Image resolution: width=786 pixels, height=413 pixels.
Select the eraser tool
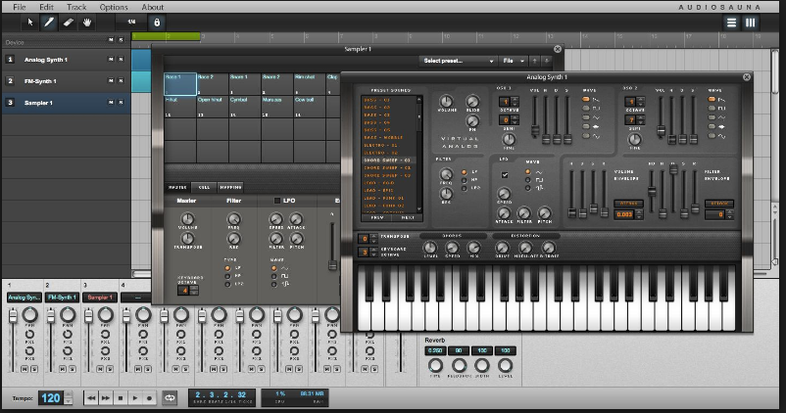click(x=69, y=23)
